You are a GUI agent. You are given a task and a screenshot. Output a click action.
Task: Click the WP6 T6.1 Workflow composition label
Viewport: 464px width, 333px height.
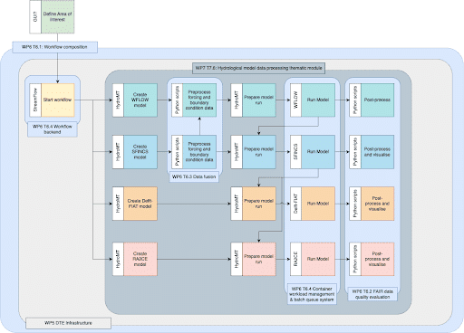click(x=54, y=47)
